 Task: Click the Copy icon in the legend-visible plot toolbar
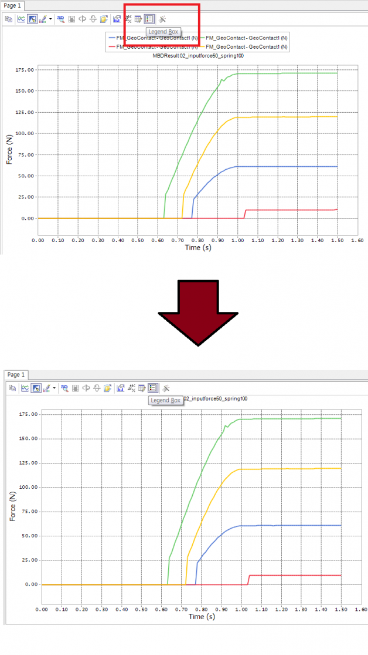pos(9,19)
